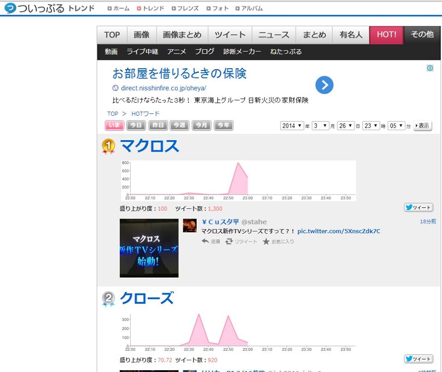This screenshot has height=372, width=442.
Task: Select 動画 in the sub menu
Action: 111,52
